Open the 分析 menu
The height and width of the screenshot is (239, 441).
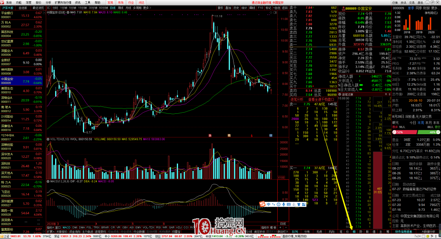(x=48, y=2)
